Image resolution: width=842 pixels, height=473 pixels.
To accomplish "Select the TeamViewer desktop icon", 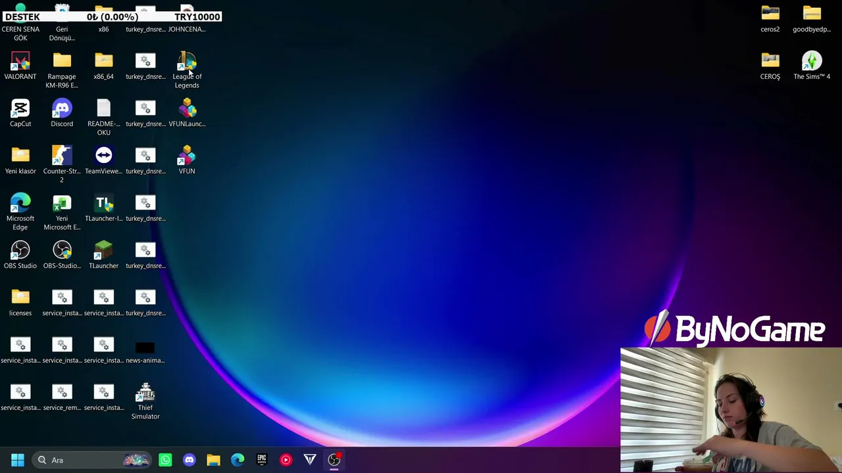I will [103, 161].
